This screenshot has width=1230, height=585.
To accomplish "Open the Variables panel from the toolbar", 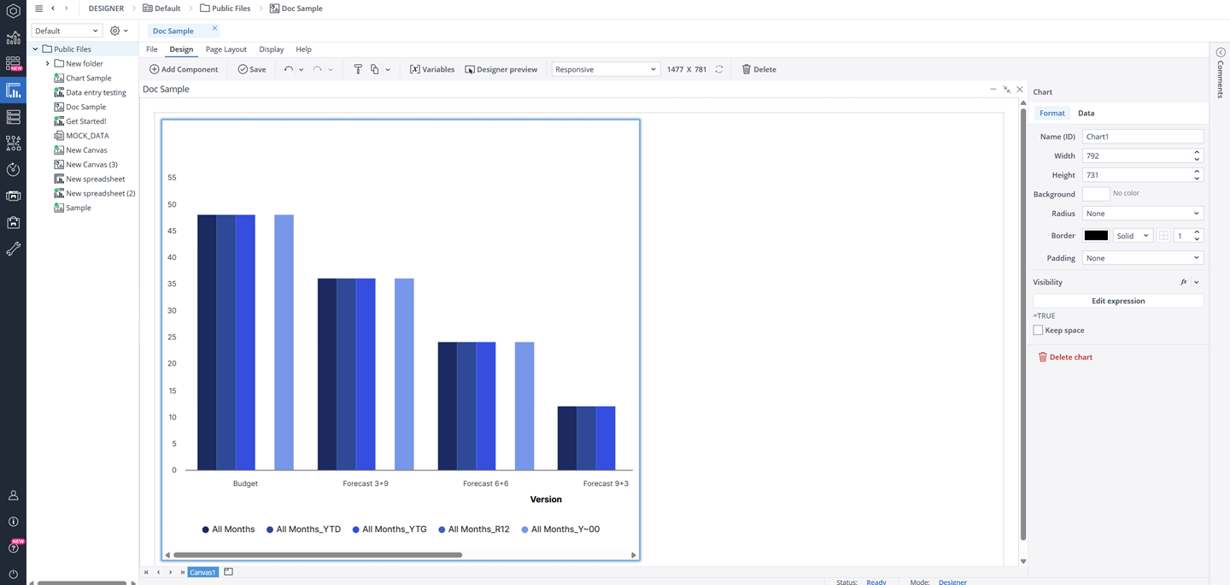I will tap(432, 69).
